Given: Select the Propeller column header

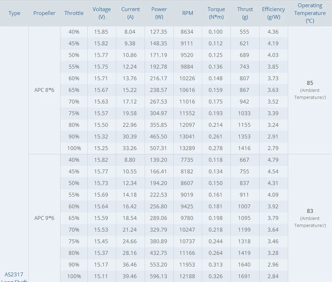Looking at the screenshot, I should point(44,13).
